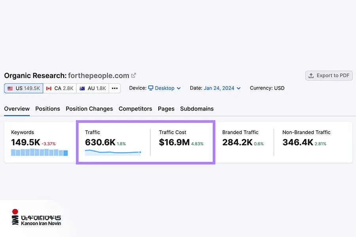Open the Position Changes tab

tap(89, 109)
